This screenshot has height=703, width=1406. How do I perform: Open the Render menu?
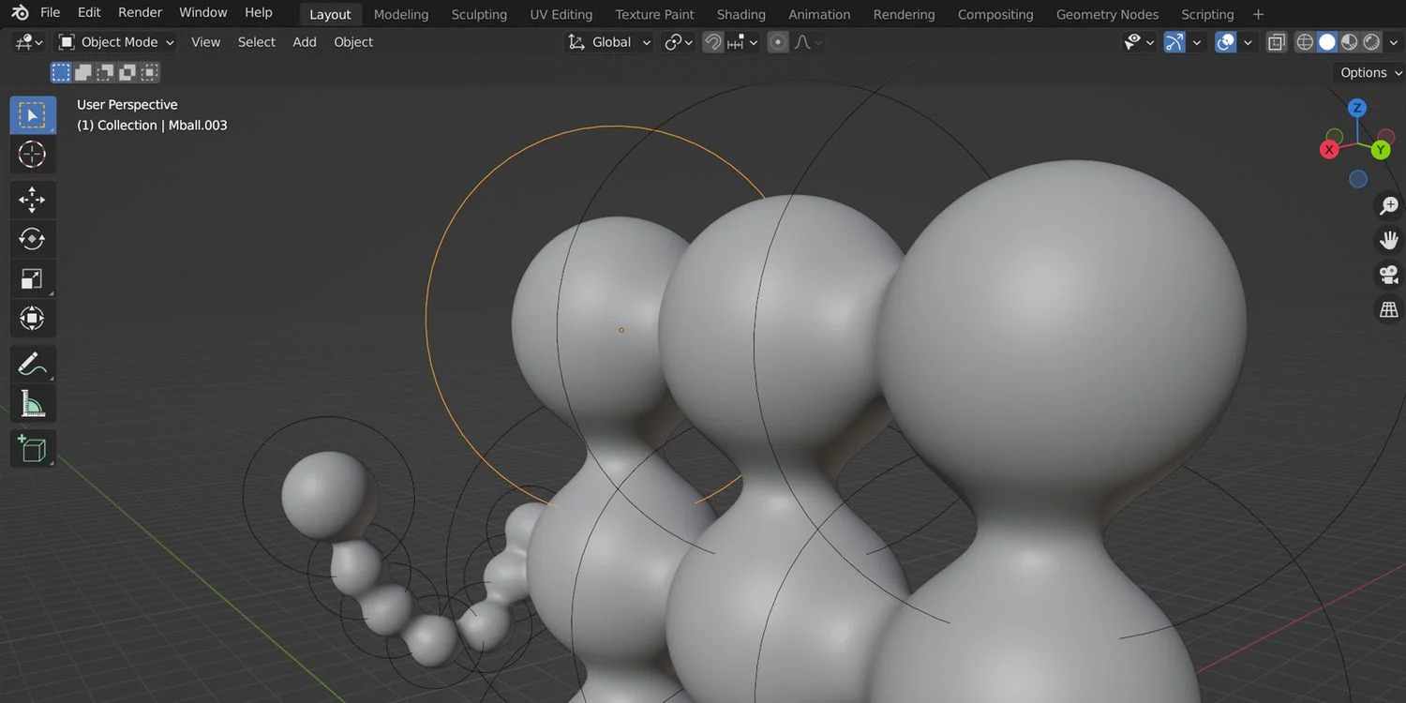coord(140,12)
